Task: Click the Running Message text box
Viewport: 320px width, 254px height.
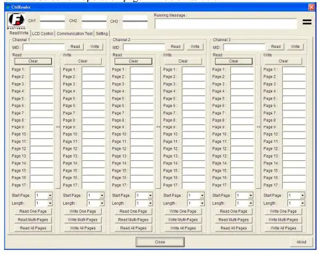Action: tap(226, 24)
